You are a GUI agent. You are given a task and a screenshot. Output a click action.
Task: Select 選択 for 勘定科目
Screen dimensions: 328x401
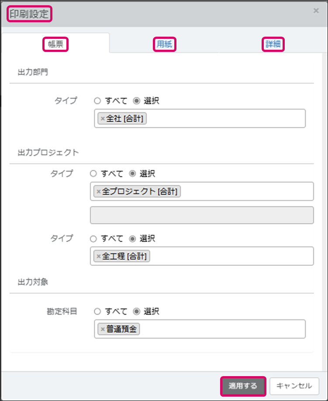[136, 312]
